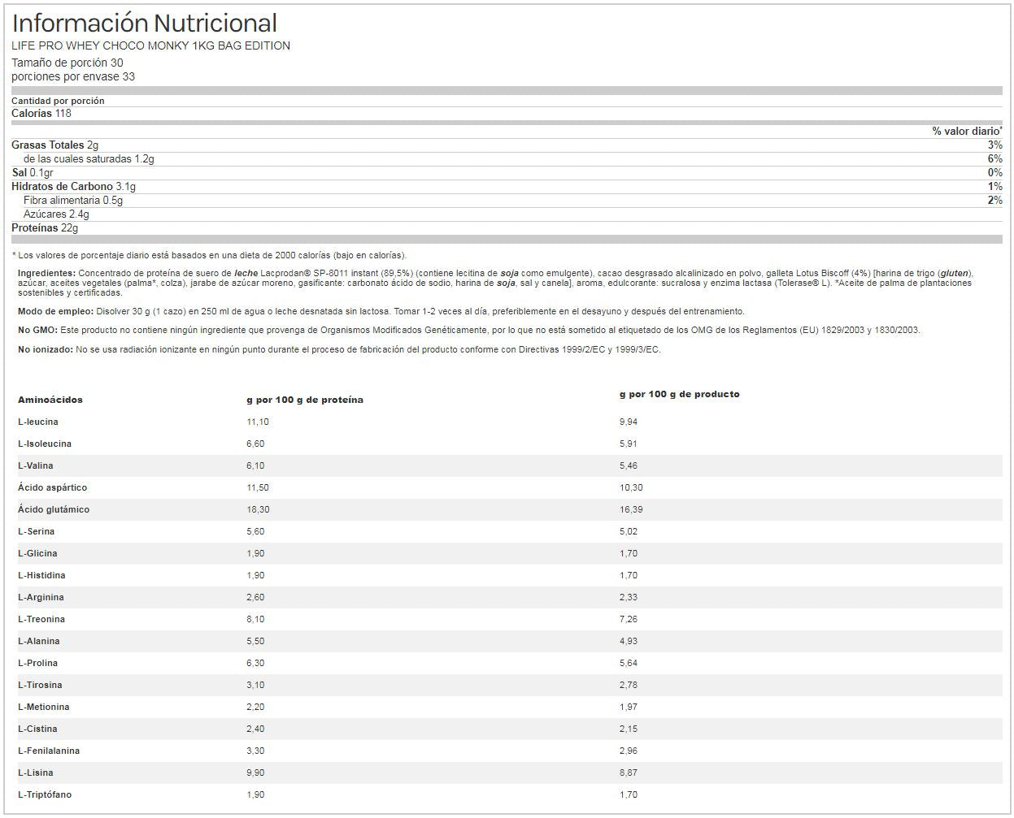Screen dimensions: 1014x818
Task: Click the 2,33 value for L-Arginina
Action: (629, 597)
